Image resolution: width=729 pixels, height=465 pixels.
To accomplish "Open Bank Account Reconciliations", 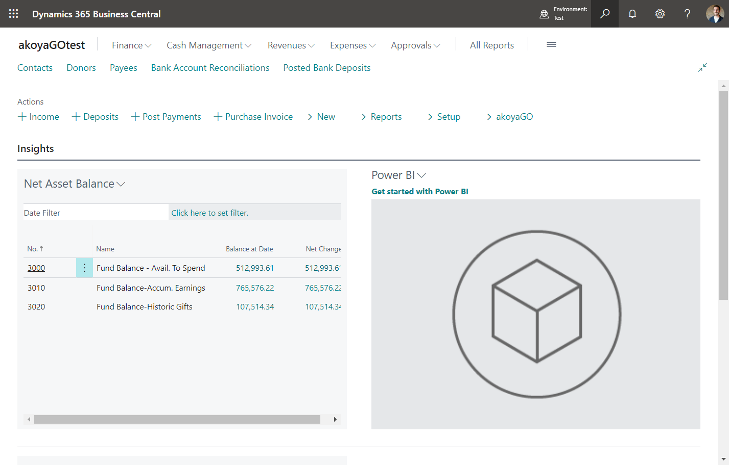I will pyautogui.click(x=210, y=68).
